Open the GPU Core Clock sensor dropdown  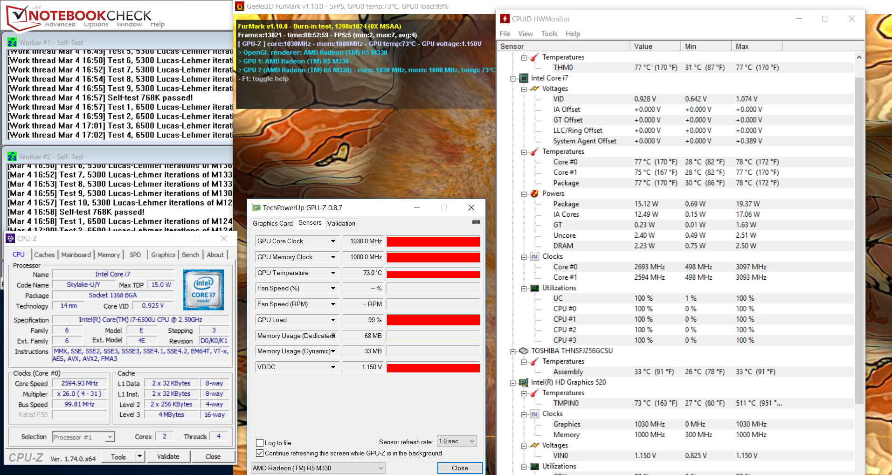(333, 241)
